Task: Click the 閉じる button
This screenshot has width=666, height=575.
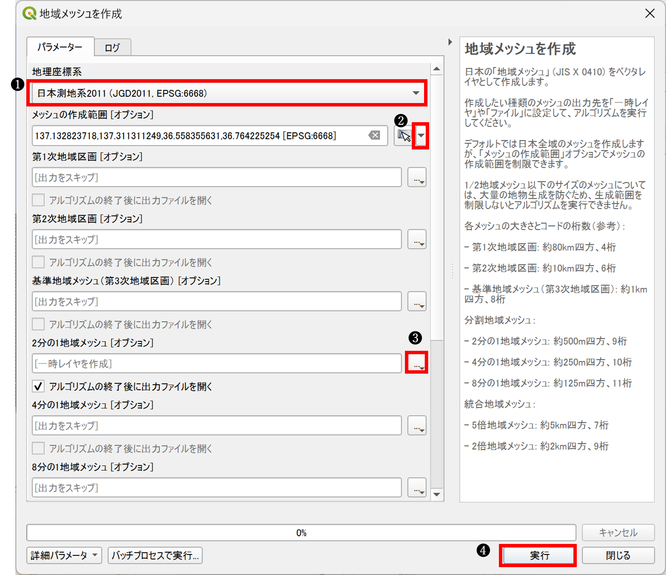Action: point(618,556)
